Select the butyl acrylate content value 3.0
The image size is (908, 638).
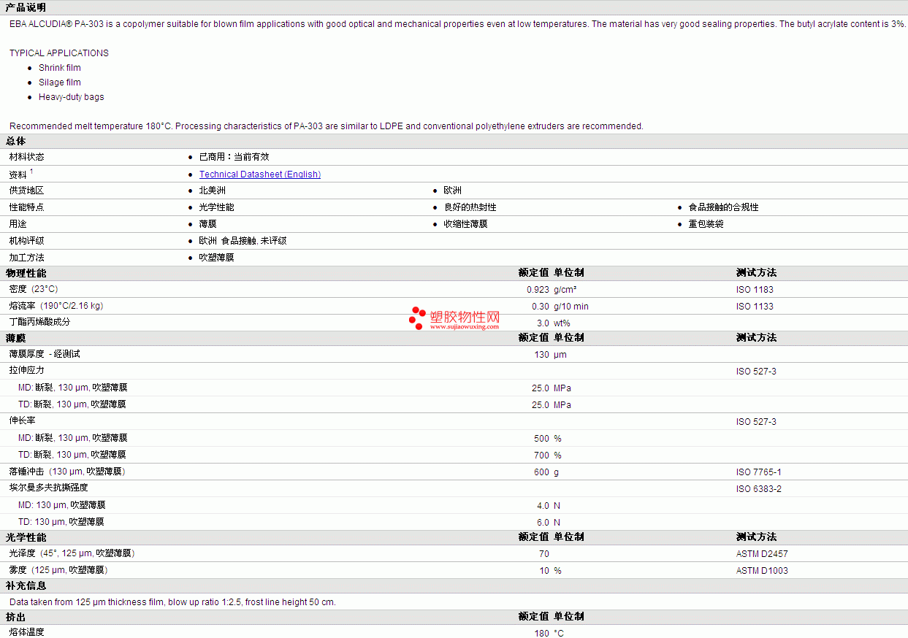coord(543,323)
